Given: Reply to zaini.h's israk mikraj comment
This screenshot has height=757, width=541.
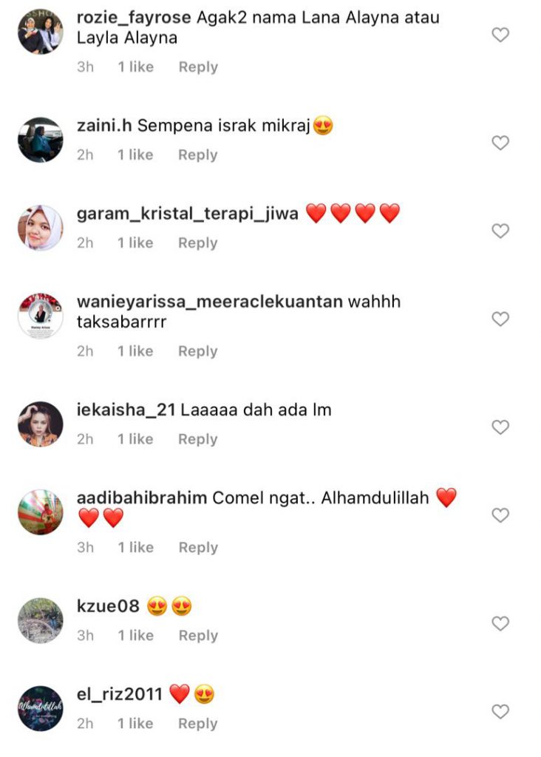Looking at the screenshot, I should point(198,155).
